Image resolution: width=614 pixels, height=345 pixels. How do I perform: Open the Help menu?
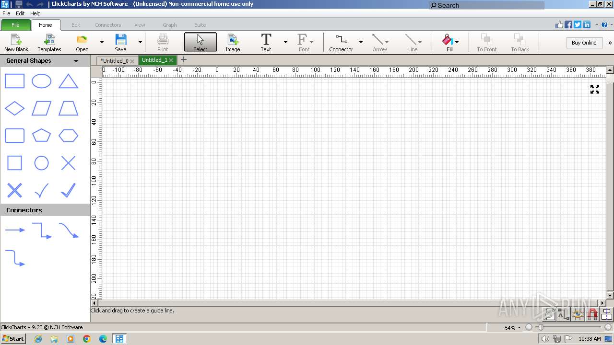35,13
